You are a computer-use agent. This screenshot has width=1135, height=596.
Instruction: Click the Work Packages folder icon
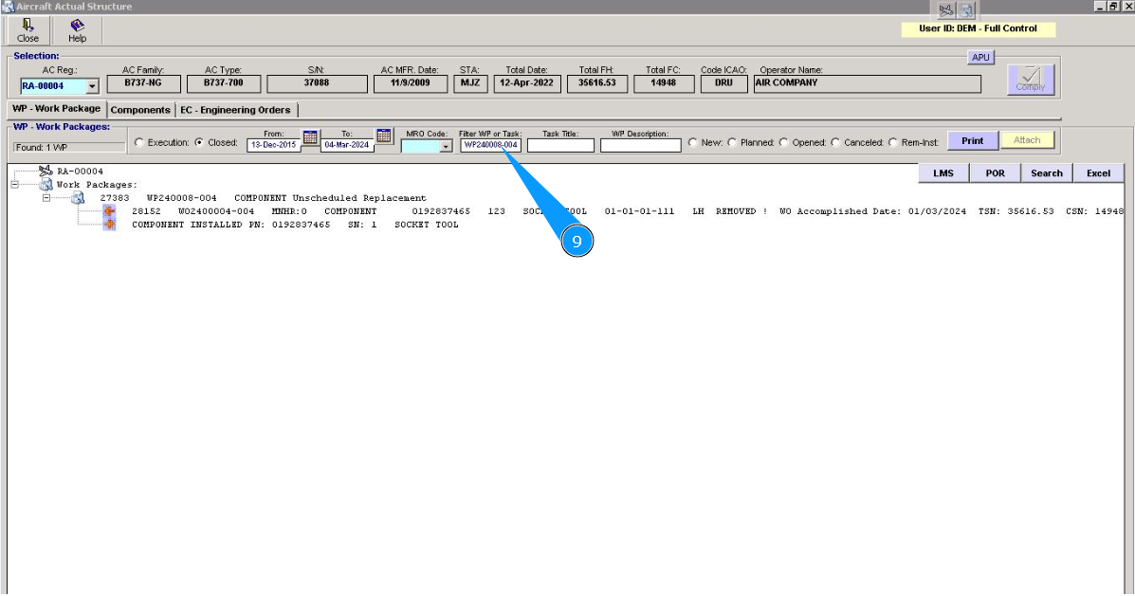(x=46, y=185)
